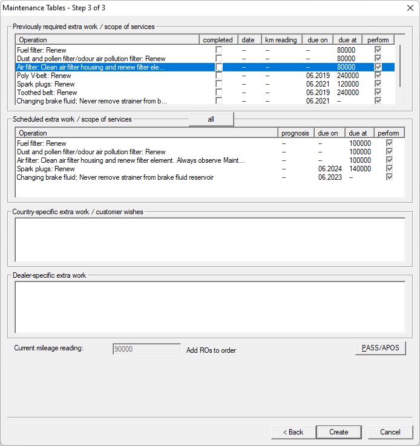Toggle perform for scheduled Changing brake fluid
420x446 pixels.
pos(390,177)
